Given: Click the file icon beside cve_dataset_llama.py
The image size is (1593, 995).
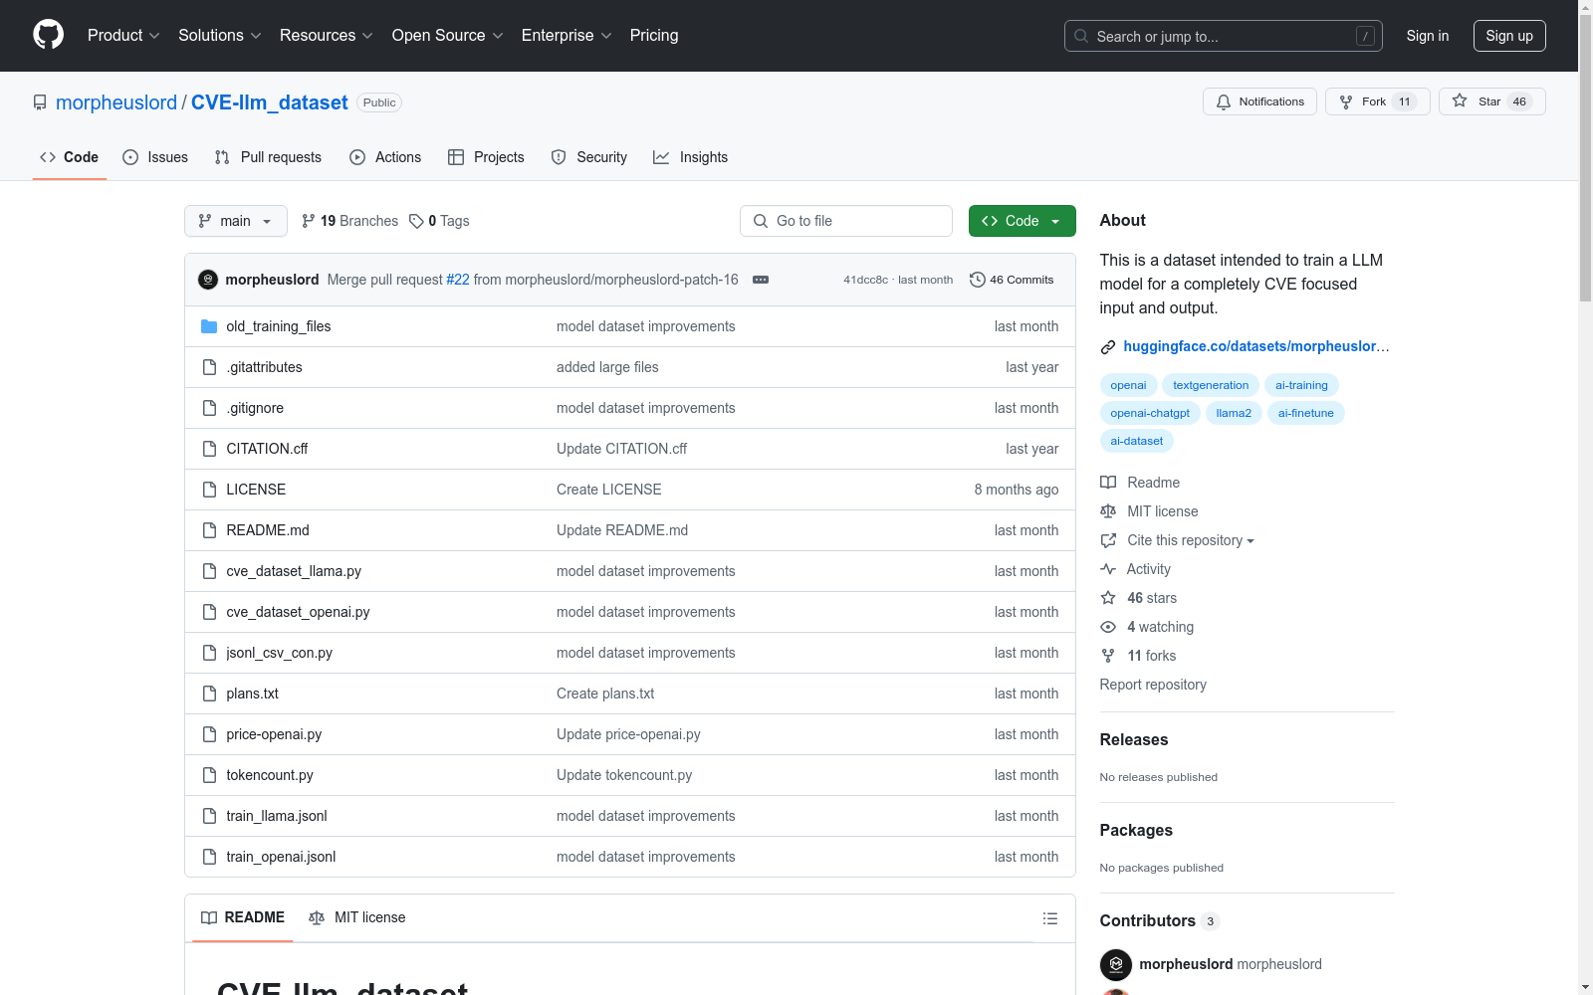Looking at the screenshot, I should coord(209,571).
